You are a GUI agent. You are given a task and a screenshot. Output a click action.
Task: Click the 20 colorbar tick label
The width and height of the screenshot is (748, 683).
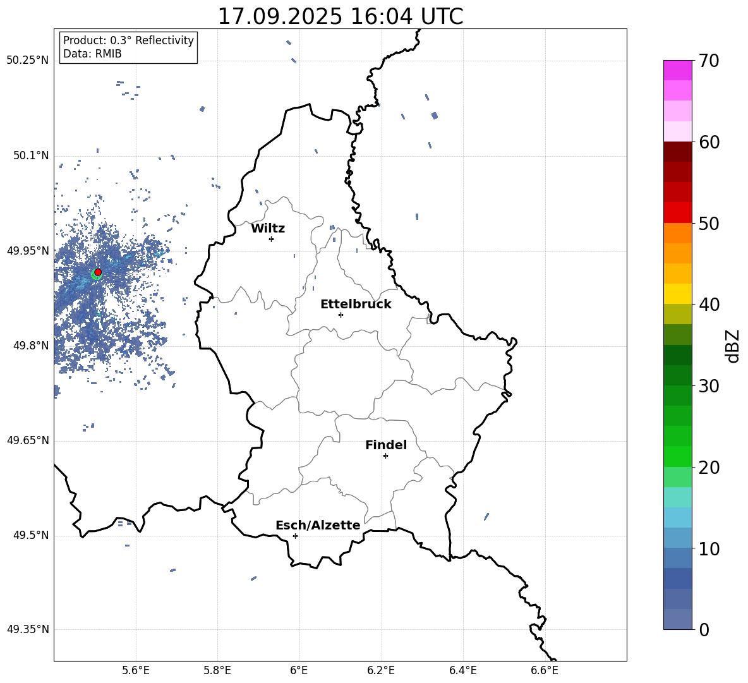[708, 468]
